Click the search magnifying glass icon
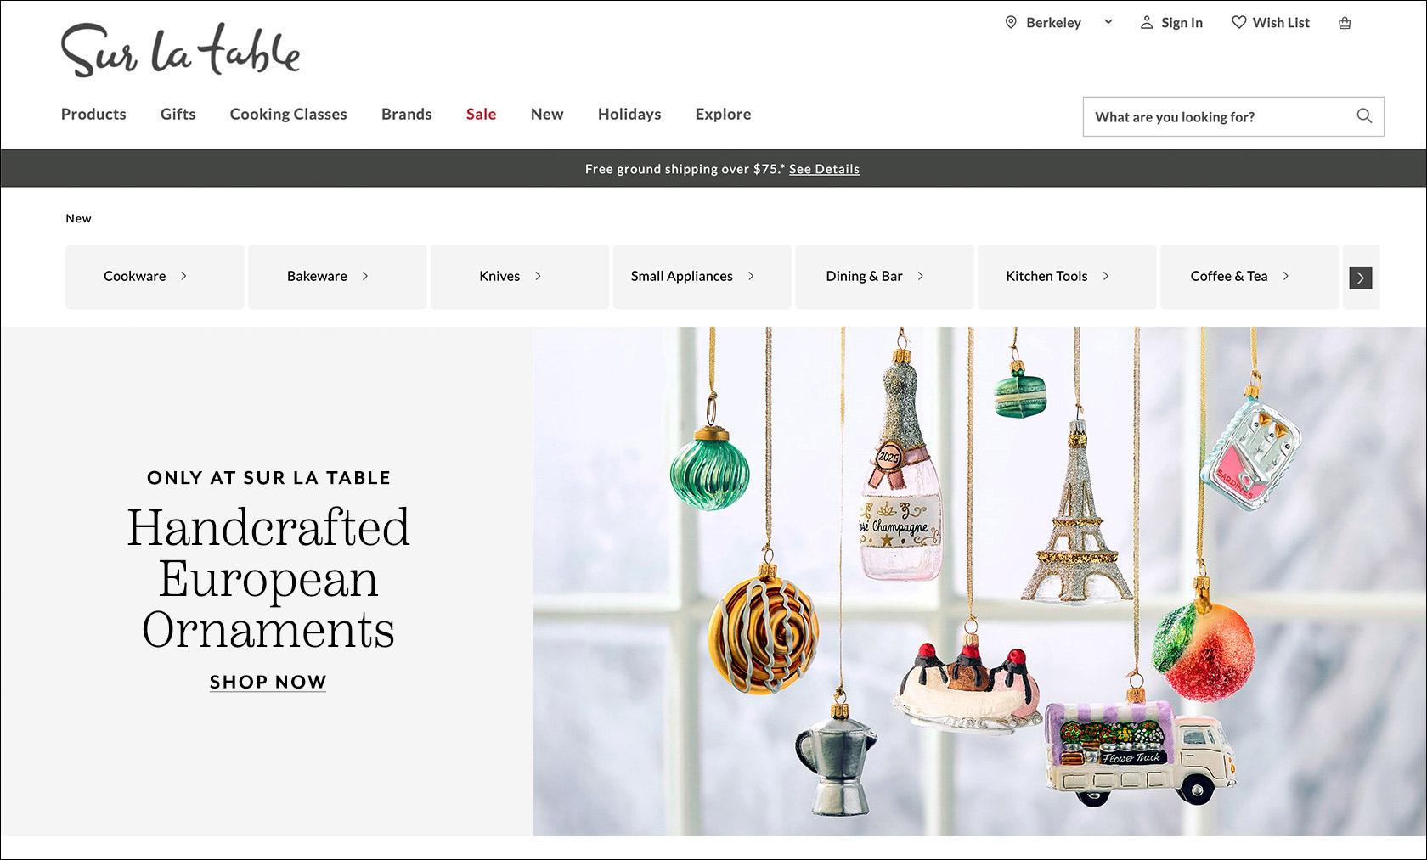This screenshot has height=860, width=1427. pyautogui.click(x=1364, y=116)
